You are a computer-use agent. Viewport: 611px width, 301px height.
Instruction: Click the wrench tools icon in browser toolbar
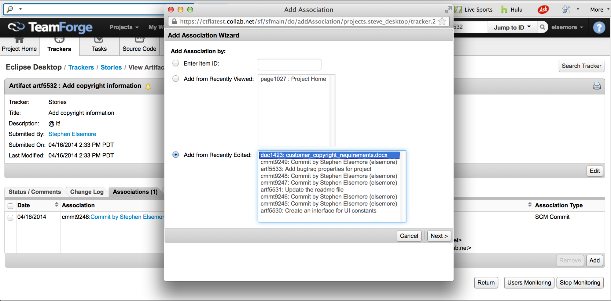[x=566, y=10]
